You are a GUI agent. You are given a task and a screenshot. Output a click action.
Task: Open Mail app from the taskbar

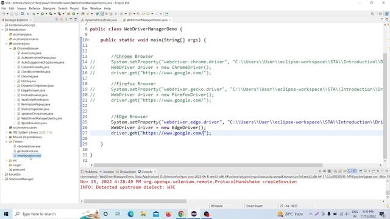point(156,214)
